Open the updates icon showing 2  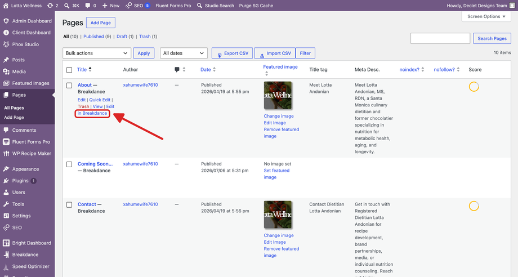click(50, 6)
